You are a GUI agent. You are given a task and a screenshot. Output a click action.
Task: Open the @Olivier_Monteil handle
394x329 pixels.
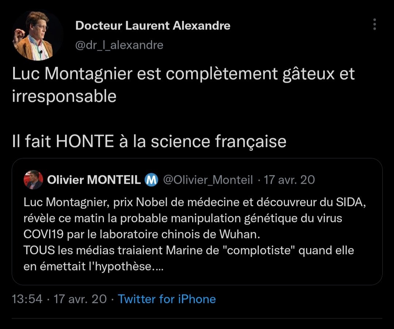208,179
